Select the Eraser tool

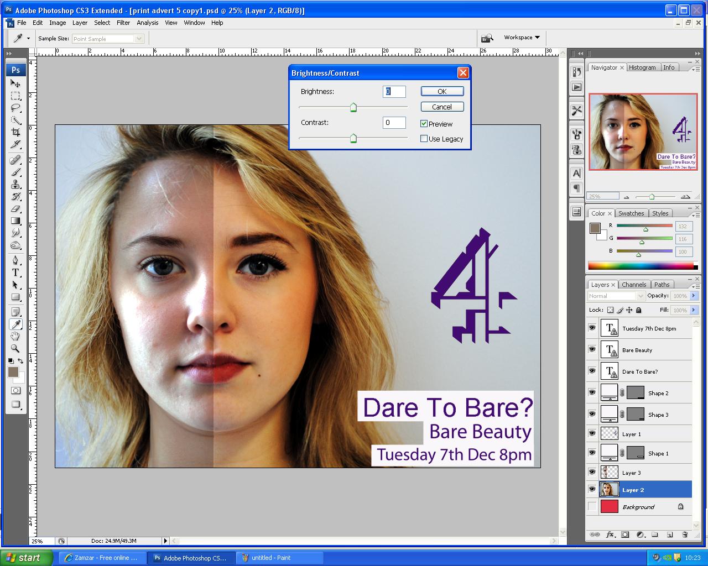(15, 208)
